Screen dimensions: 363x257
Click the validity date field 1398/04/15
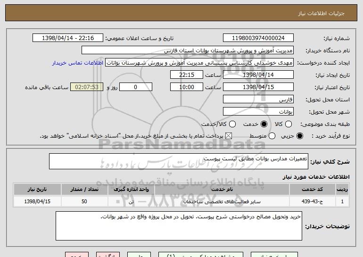pos(258,87)
